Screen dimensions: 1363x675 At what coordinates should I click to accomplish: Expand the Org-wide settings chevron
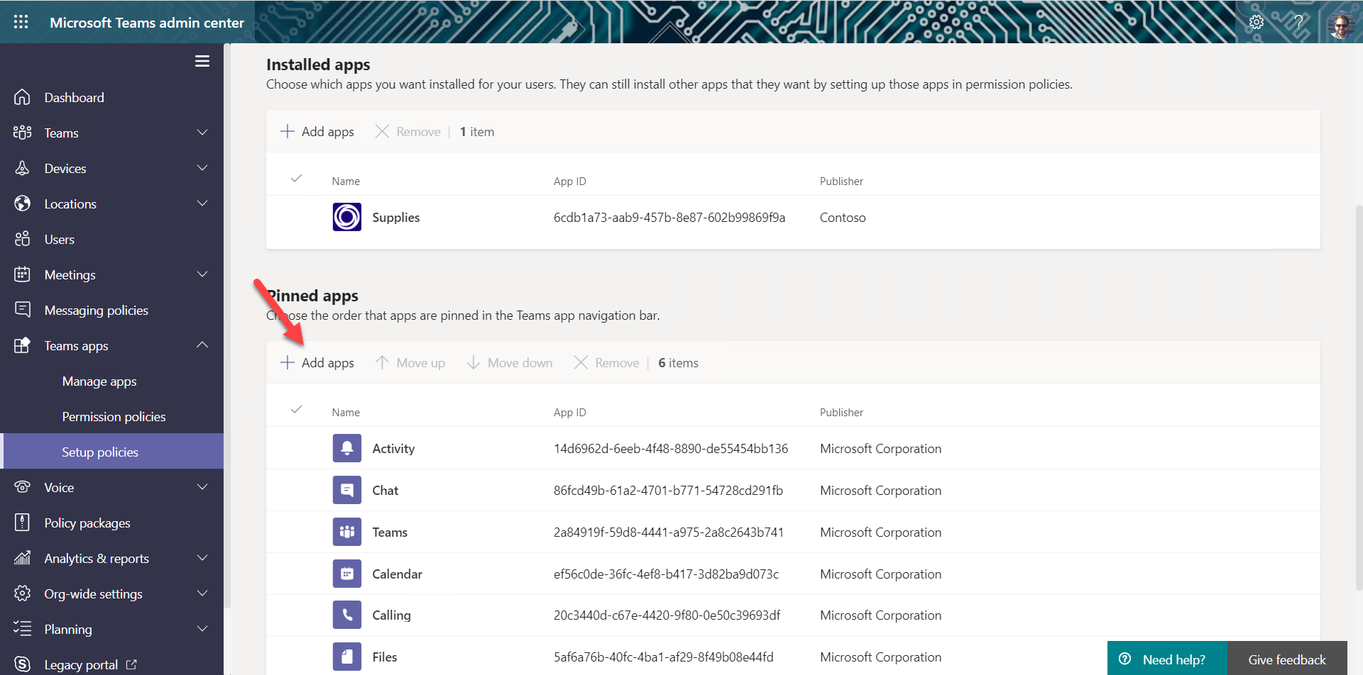pos(202,593)
